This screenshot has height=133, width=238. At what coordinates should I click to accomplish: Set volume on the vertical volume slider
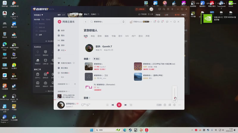pyautogui.click(x=175, y=93)
